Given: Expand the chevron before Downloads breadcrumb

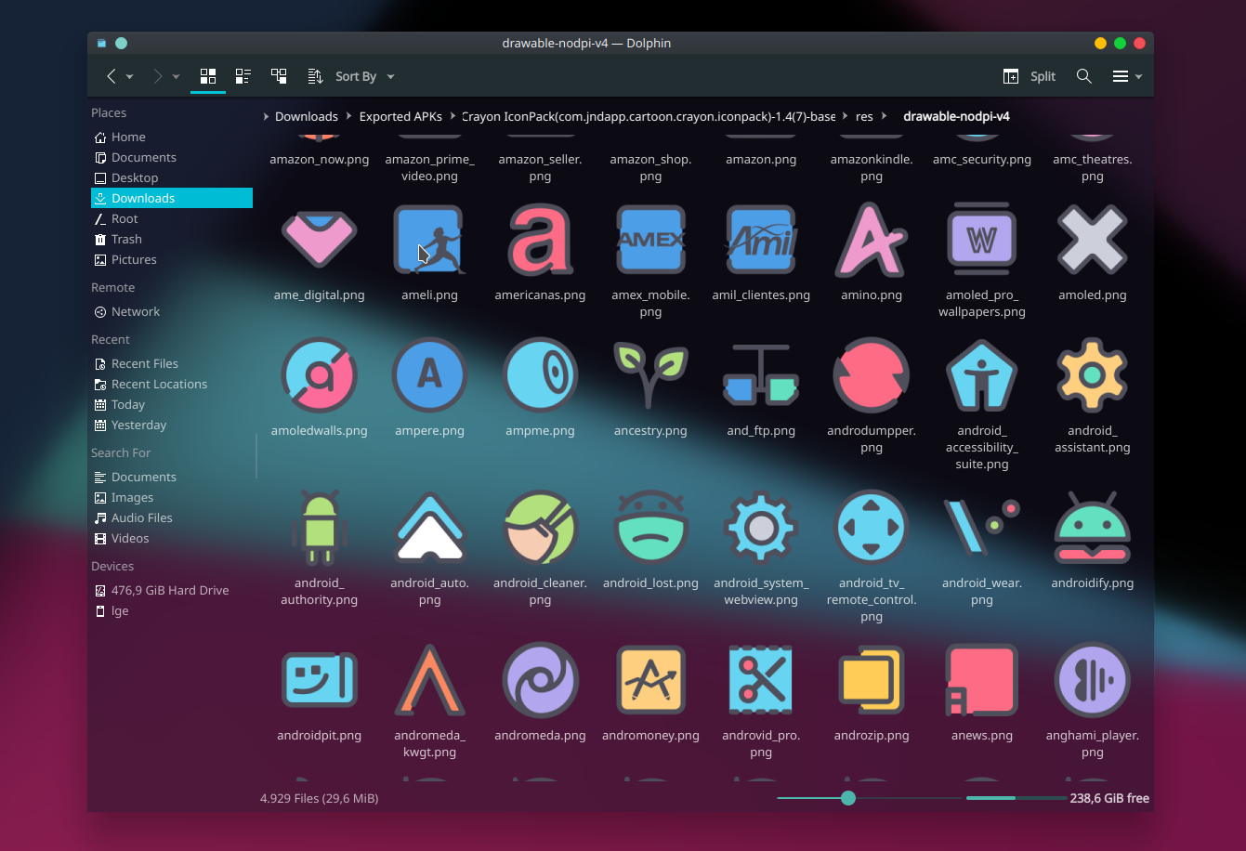Looking at the screenshot, I should point(267,116).
